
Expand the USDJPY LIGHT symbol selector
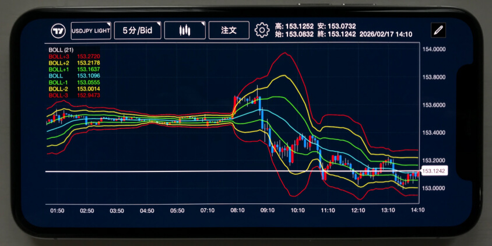tap(91, 30)
